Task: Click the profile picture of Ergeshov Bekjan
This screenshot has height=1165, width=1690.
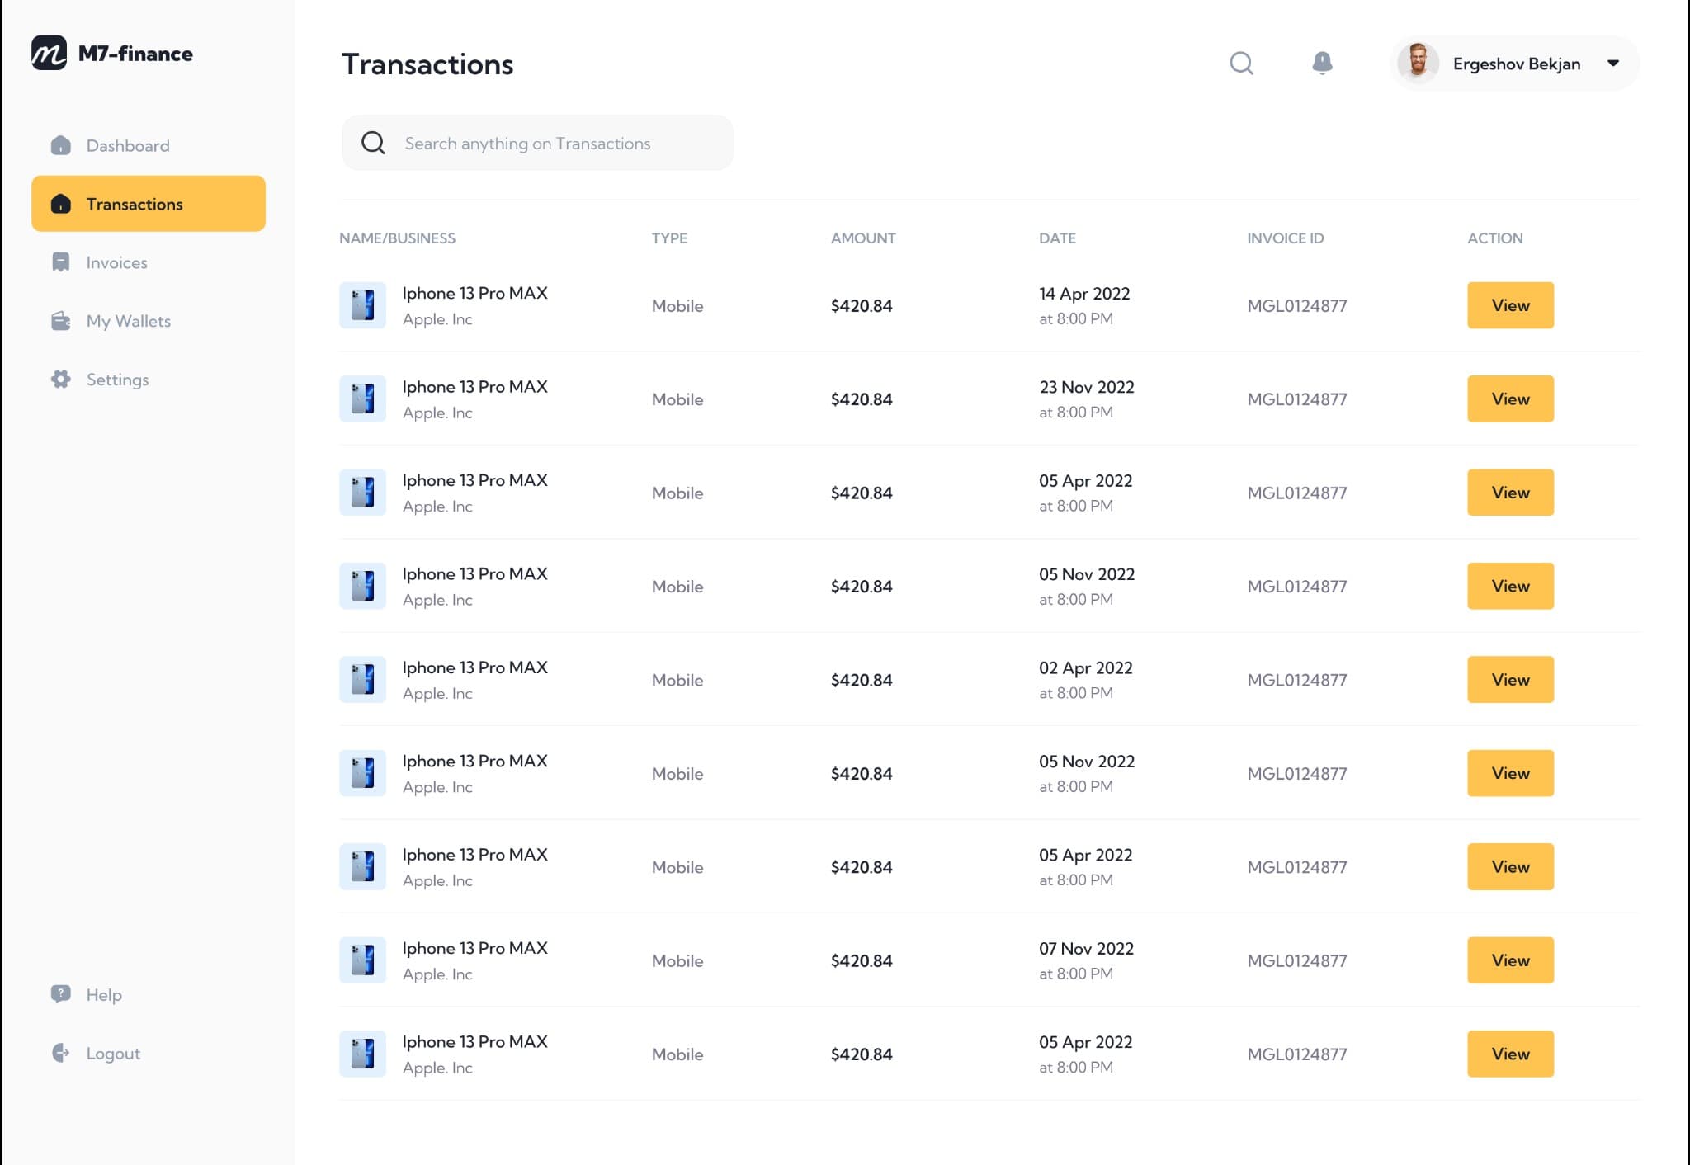Action: click(1418, 63)
